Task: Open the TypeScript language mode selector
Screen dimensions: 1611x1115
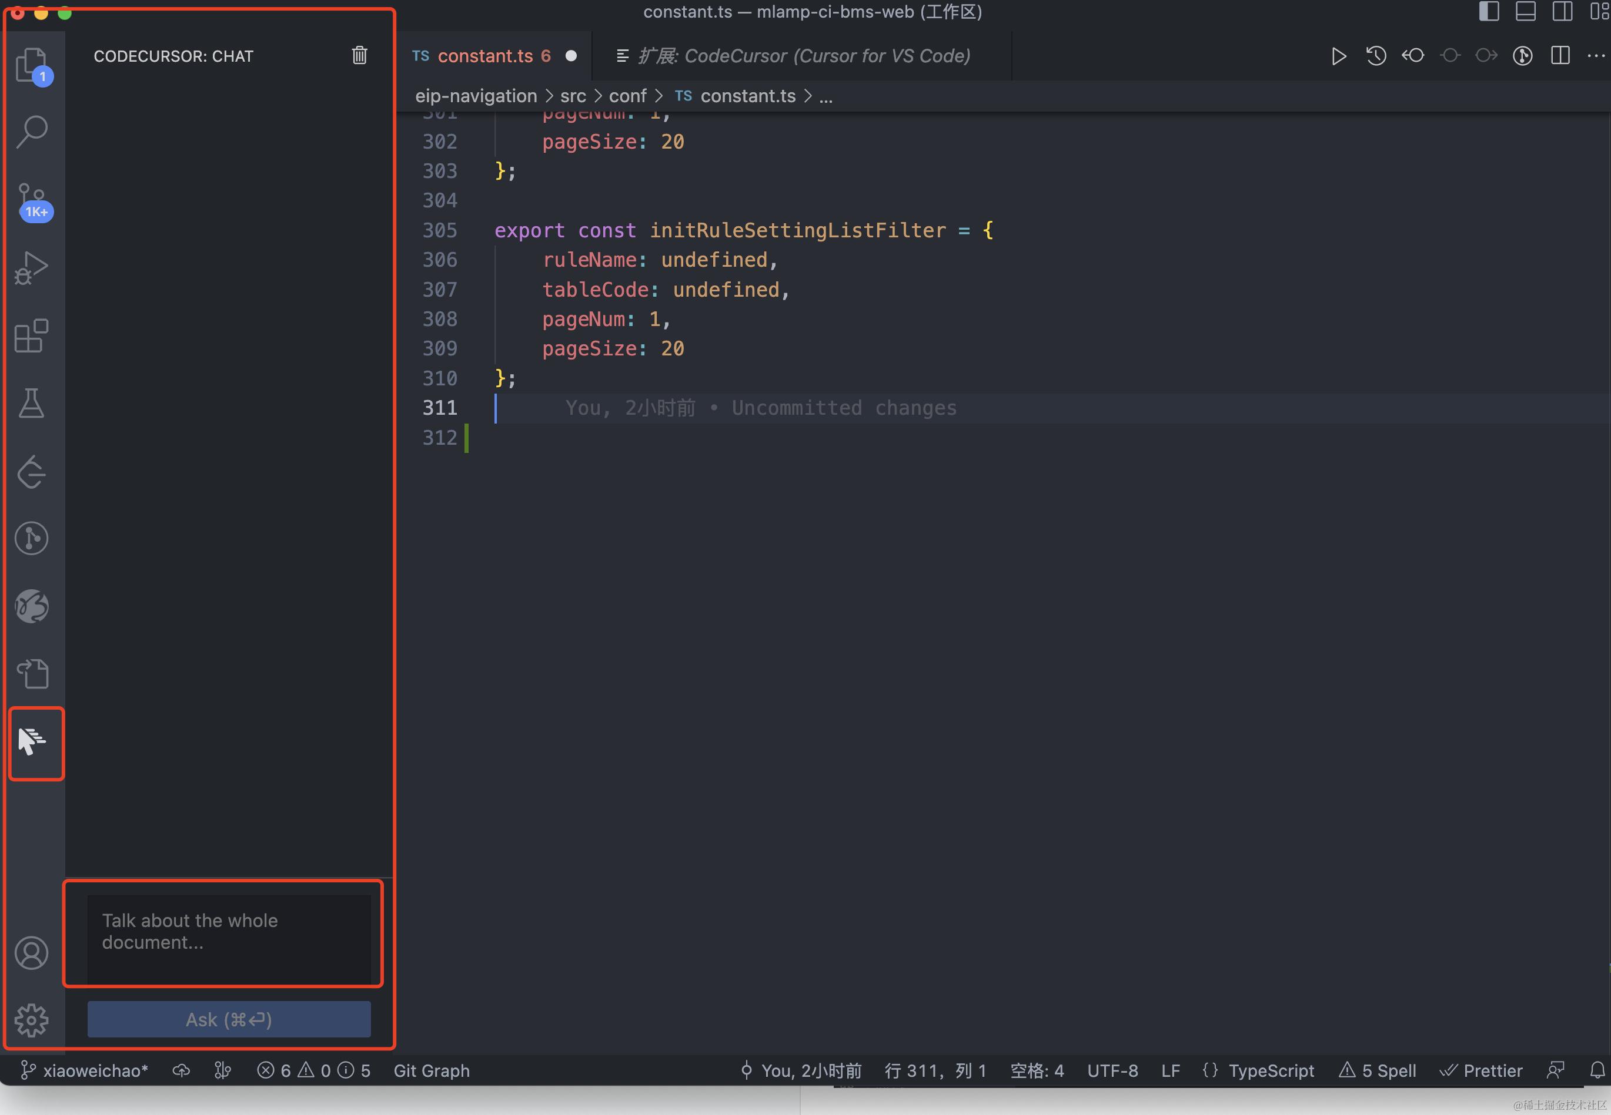Action: [1271, 1070]
